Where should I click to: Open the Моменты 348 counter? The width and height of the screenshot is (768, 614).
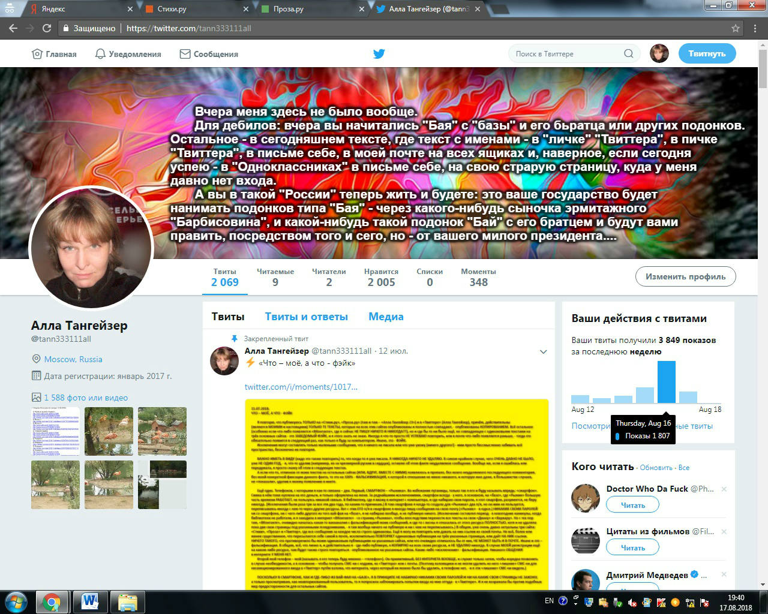pos(478,277)
